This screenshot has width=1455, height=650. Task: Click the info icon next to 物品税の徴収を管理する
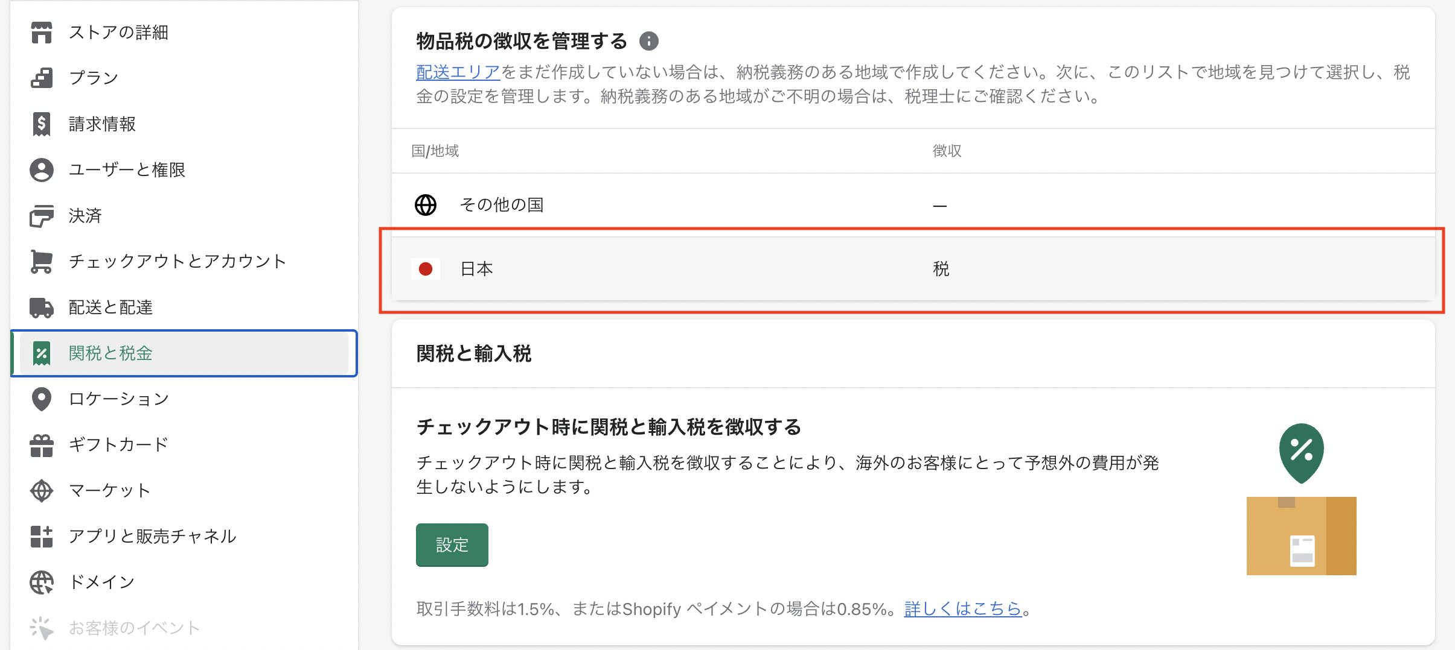648,41
